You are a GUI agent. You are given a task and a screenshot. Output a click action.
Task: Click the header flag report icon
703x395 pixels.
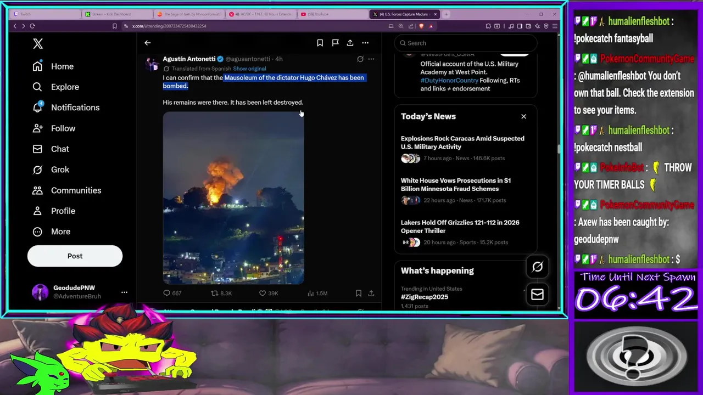(x=335, y=43)
